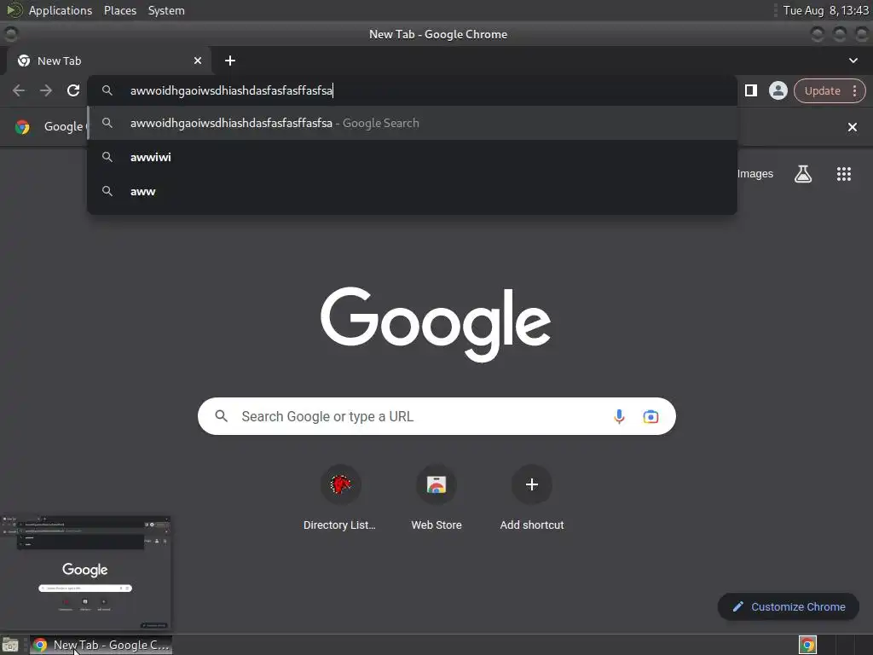873x655 pixels.
Task: Start voice search with microphone icon
Action: (x=619, y=416)
